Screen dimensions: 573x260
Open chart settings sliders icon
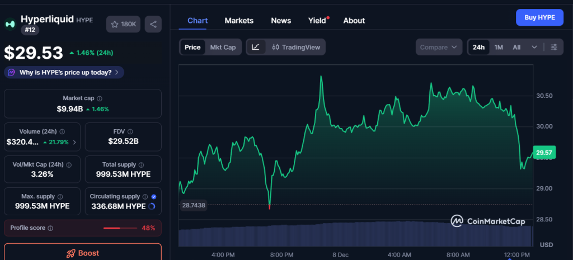click(x=554, y=47)
